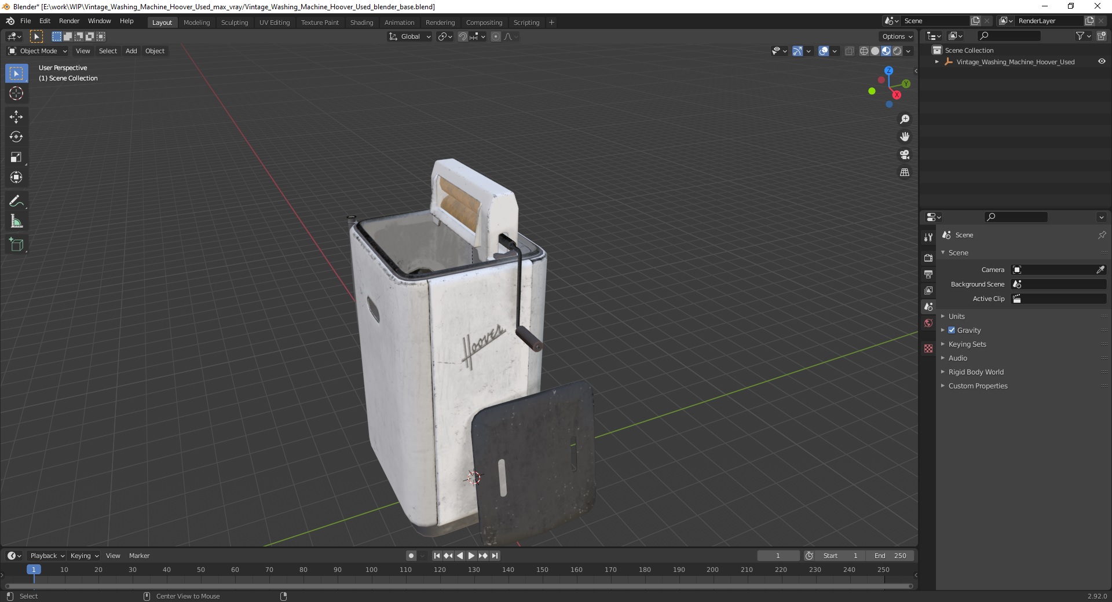Click the use preview range clock icon
This screenshot has width=1112, height=602.
(809, 556)
